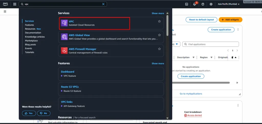Open the AWS logo home link
This screenshot has height=124, width=262.
(x=5, y=4)
